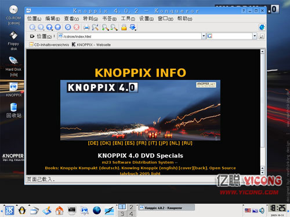This screenshot has height=217, width=290.
Task: Click the [EN] language link
Action: tap(118, 143)
